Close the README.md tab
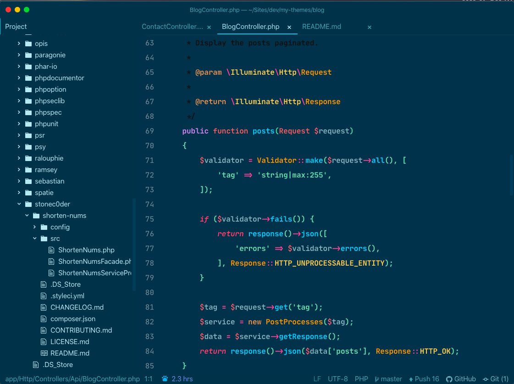 coord(370,27)
